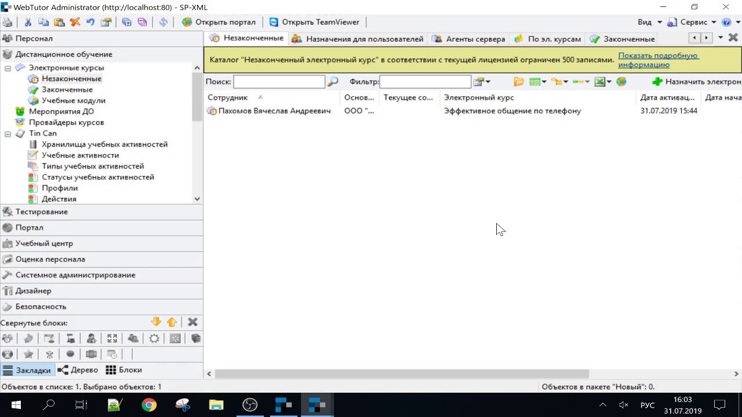The image size is (742, 417).
Task: Launch 'Открыть TeamViewer' from the toolbar
Action: click(x=314, y=22)
